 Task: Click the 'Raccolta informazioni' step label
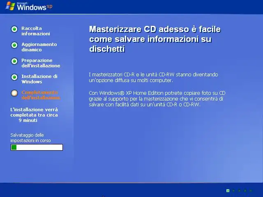coord(36,31)
